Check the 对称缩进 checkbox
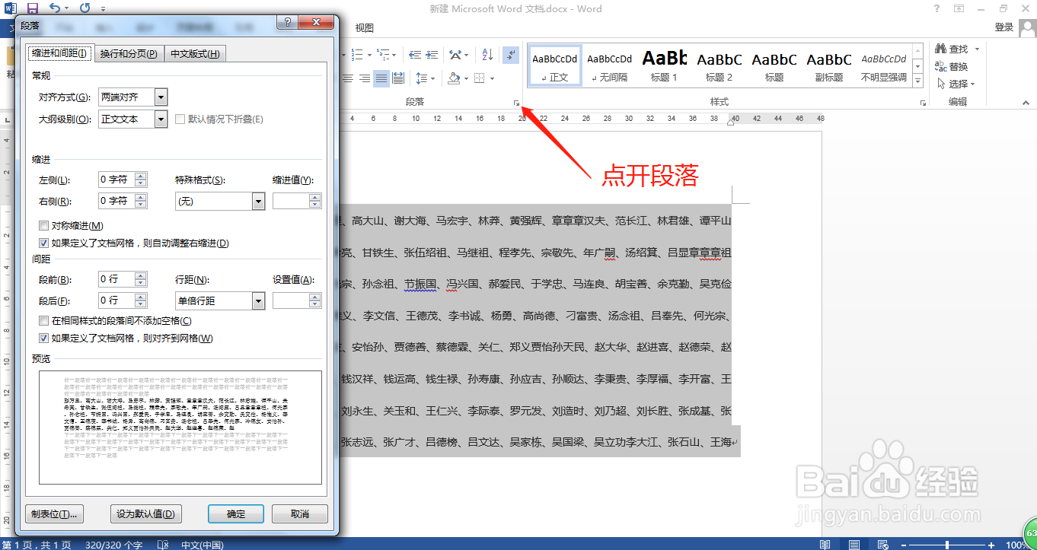The height and width of the screenshot is (550, 1037). (x=43, y=225)
